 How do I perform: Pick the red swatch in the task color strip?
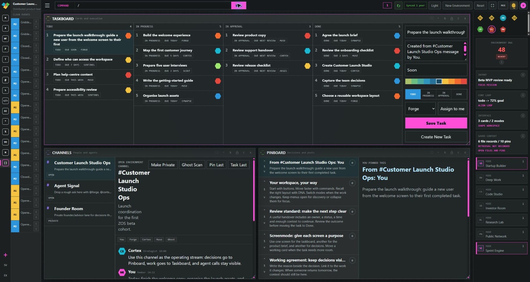pos(464,81)
